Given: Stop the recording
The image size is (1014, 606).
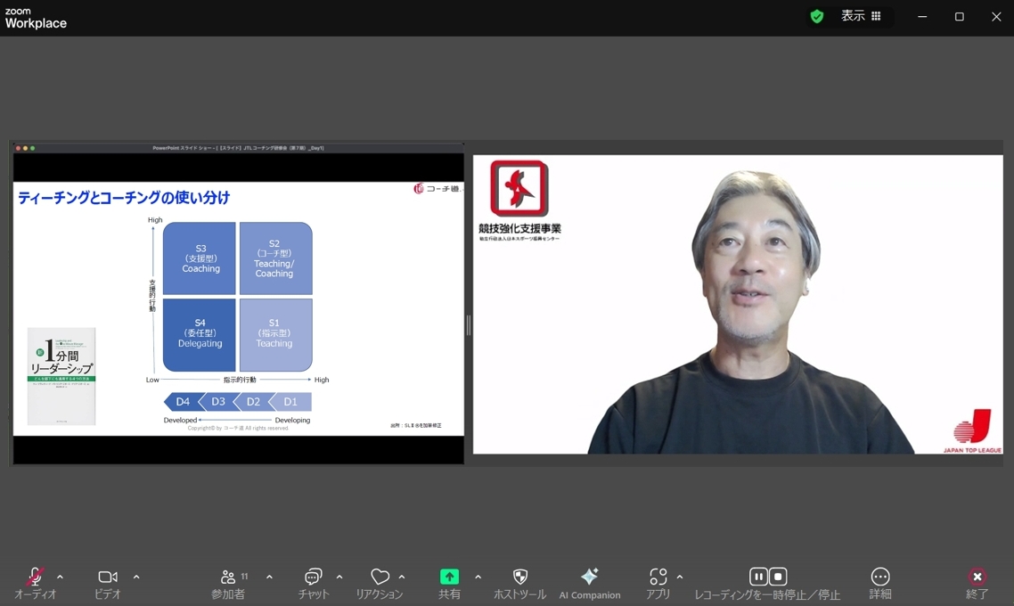Looking at the screenshot, I should tap(778, 577).
